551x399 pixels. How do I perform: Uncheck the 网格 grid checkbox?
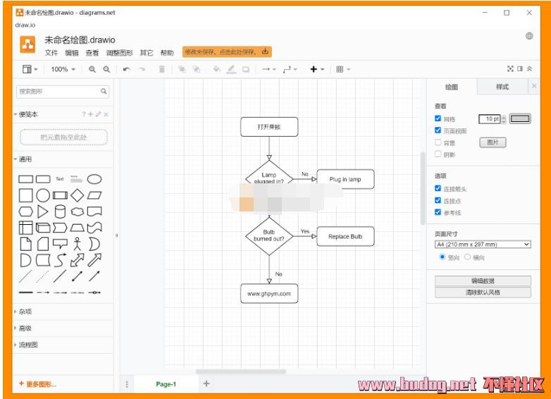[x=438, y=119]
